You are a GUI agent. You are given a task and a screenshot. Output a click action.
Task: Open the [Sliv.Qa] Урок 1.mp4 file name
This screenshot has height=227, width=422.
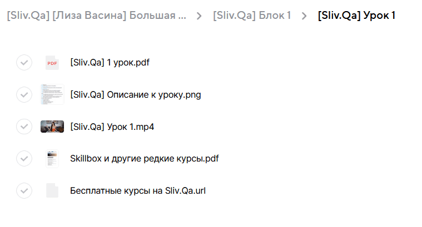tap(112, 127)
